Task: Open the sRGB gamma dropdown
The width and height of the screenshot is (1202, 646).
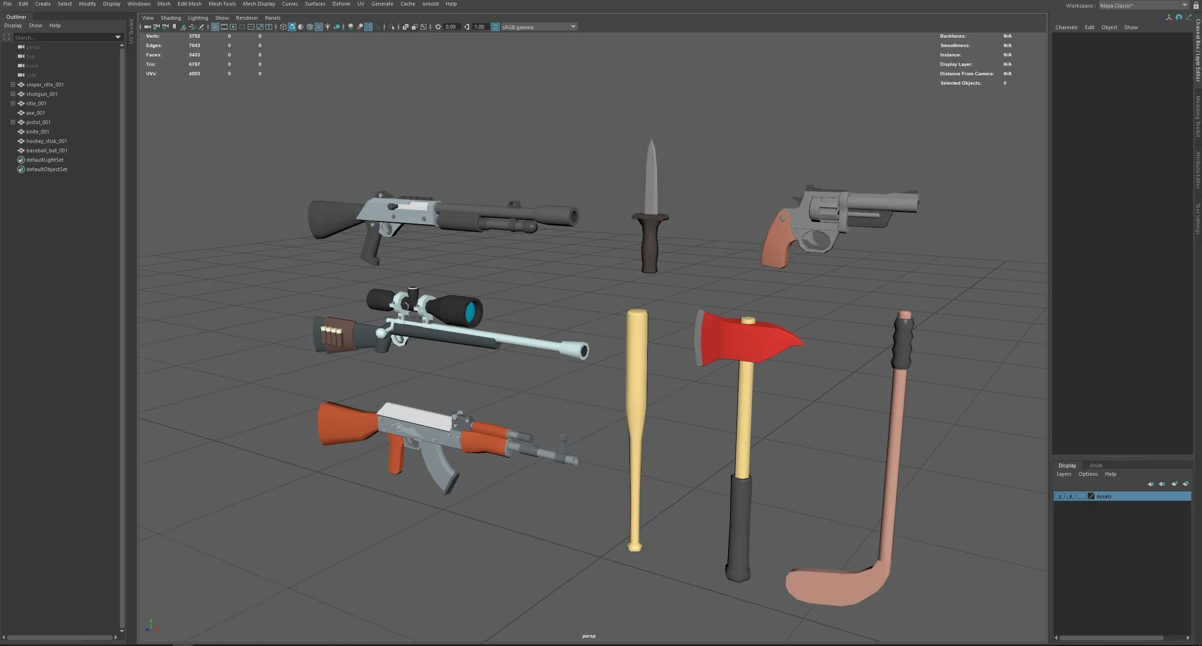Action: click(x=573, y=27)
